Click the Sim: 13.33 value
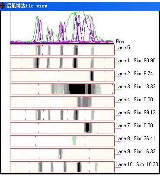160x177 pixels. [144, 87]
